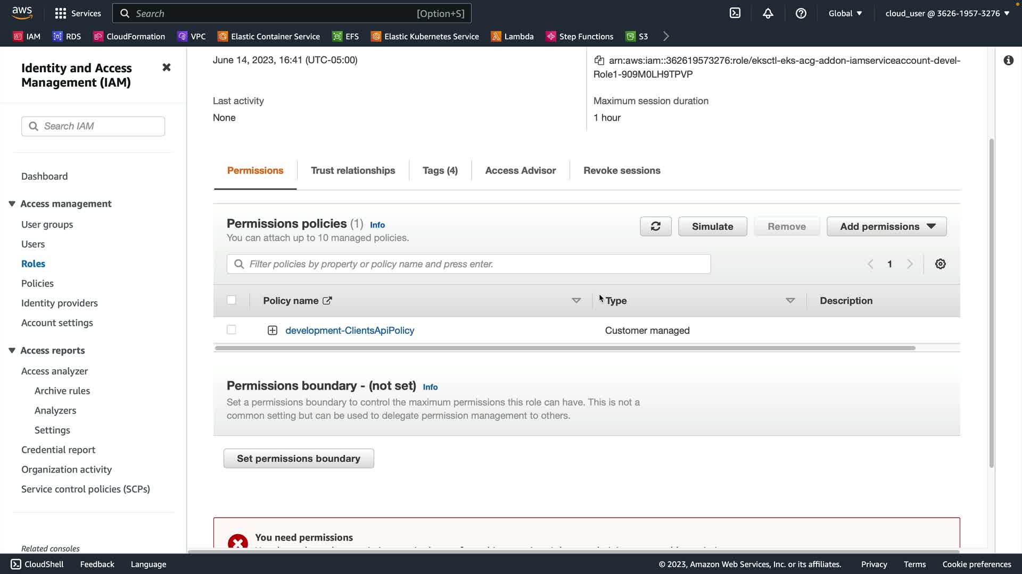The height and width of the screenshot is (574, 1022).
Task: Copy the role ARN with the copy icon
Action: coord(599,61)
